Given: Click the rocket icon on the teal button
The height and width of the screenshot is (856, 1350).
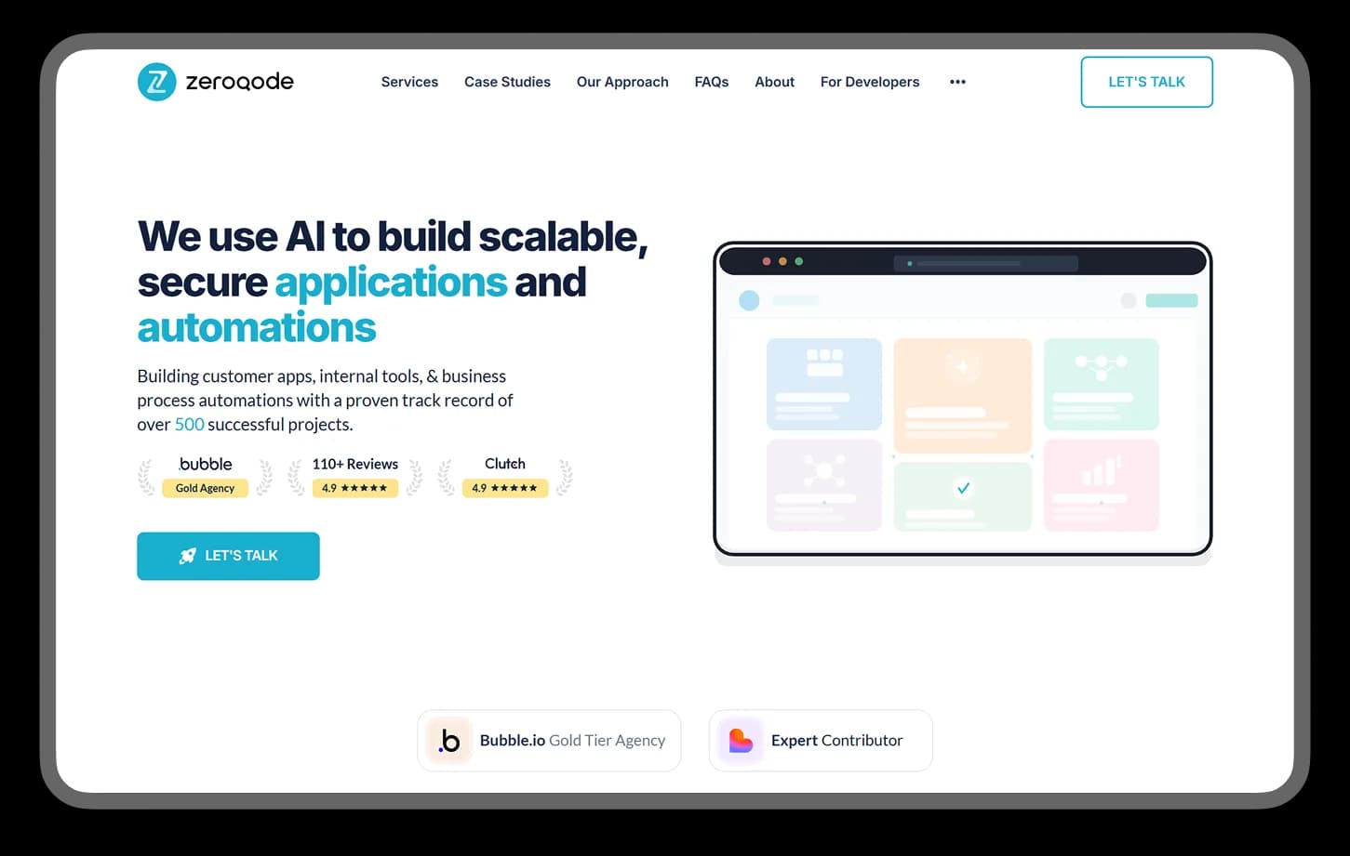Looking at the screenshot, I should (x=188, y=556).
